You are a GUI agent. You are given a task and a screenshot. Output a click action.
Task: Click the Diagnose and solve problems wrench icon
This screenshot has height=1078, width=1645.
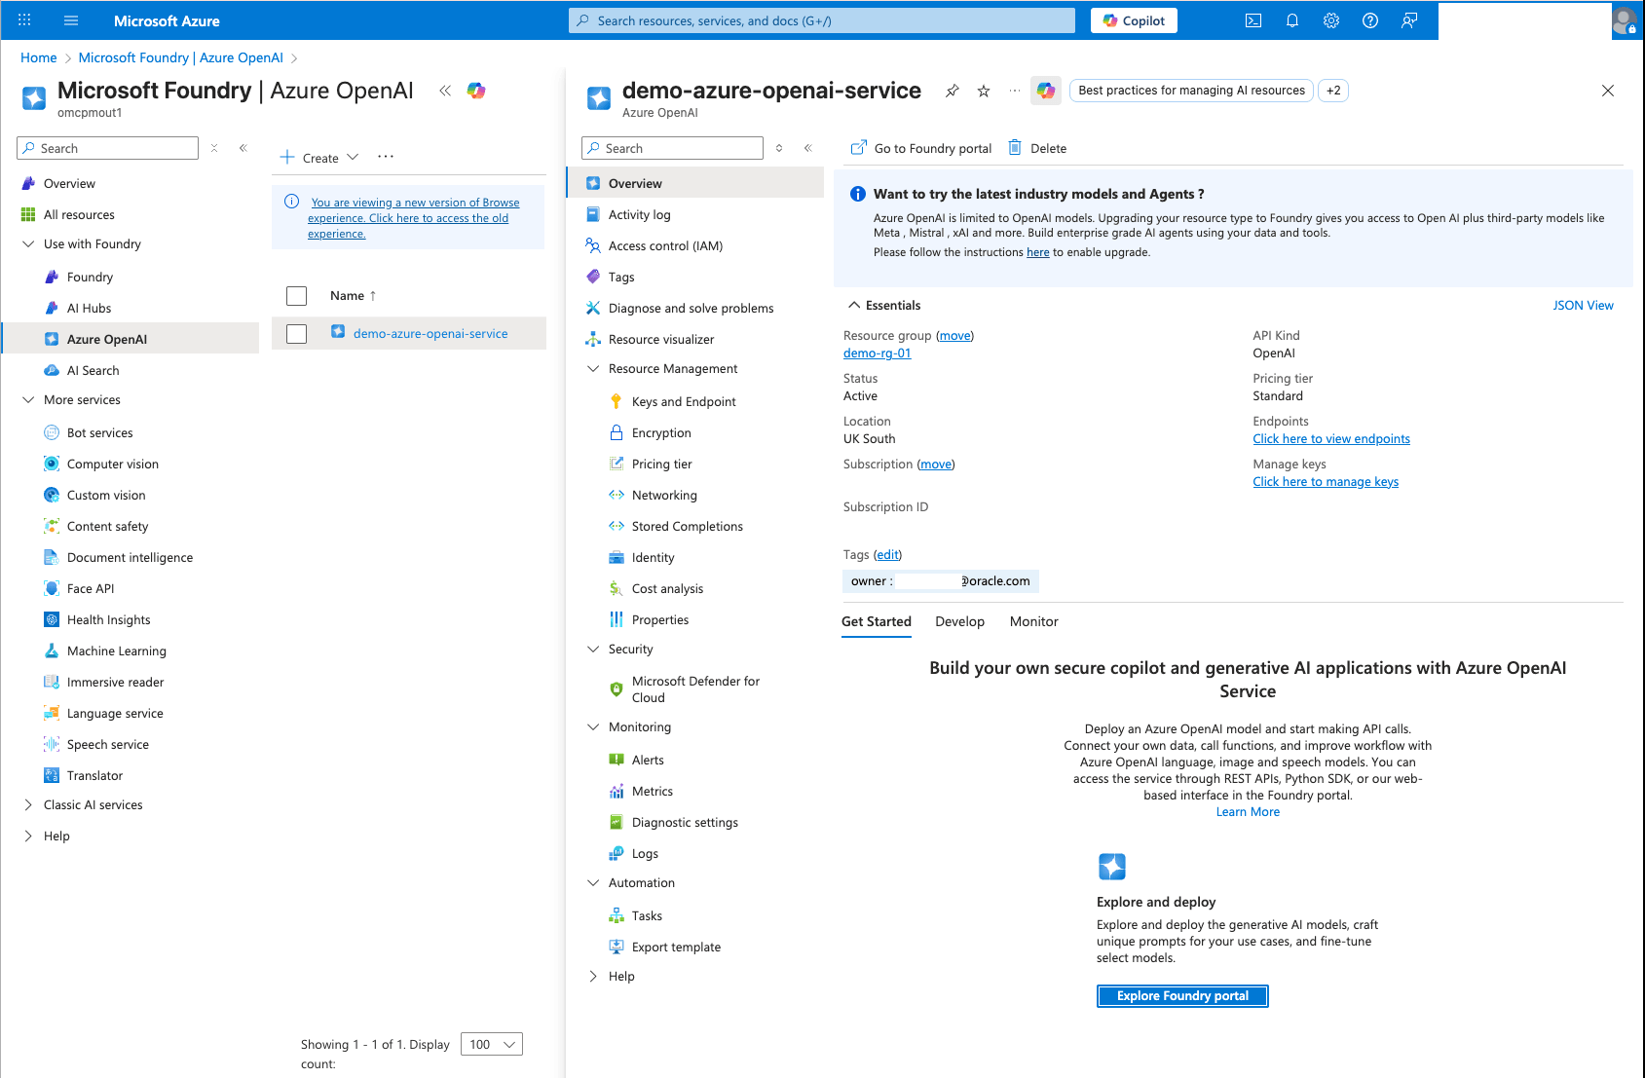(x=593, y=308)
